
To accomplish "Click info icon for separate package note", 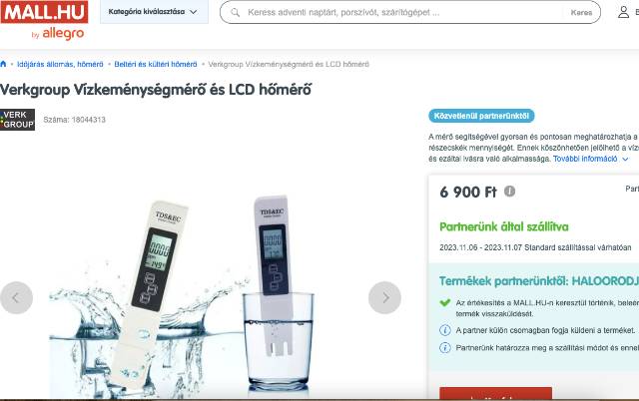I will pyautogui.click(x=445, y=330).
